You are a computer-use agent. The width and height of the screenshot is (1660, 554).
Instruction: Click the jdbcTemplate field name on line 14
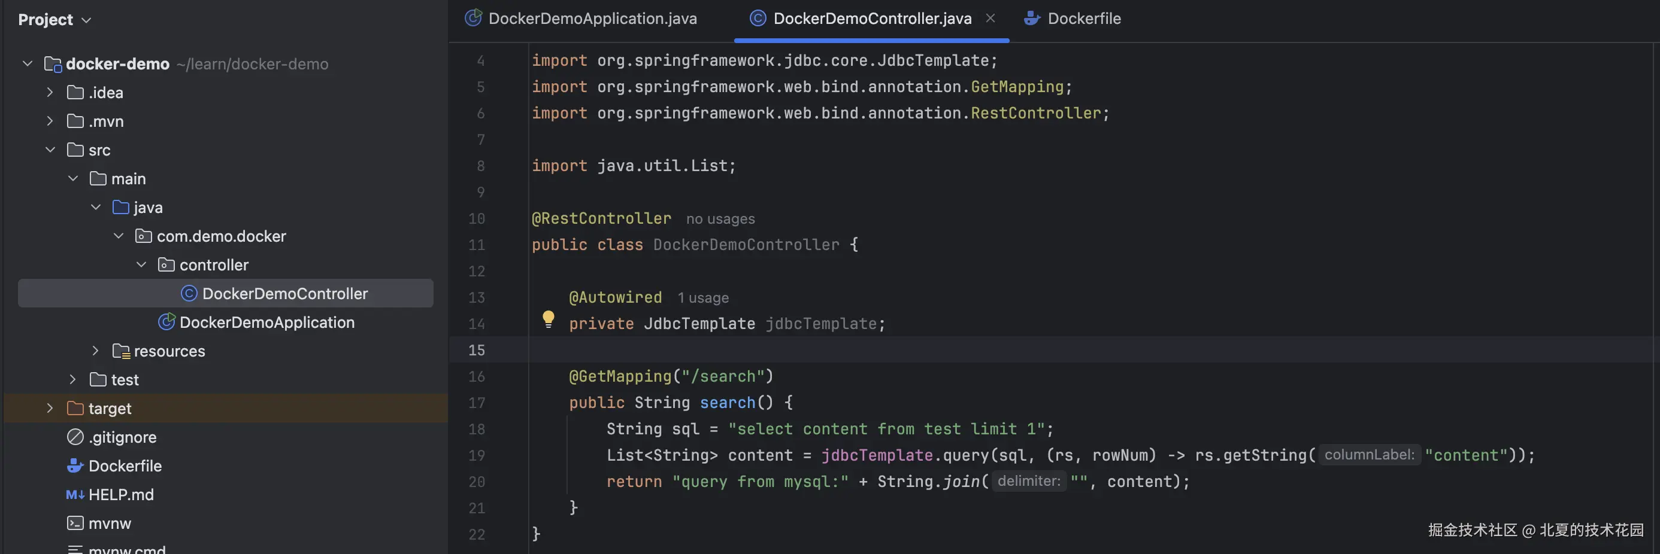[821, 324]
